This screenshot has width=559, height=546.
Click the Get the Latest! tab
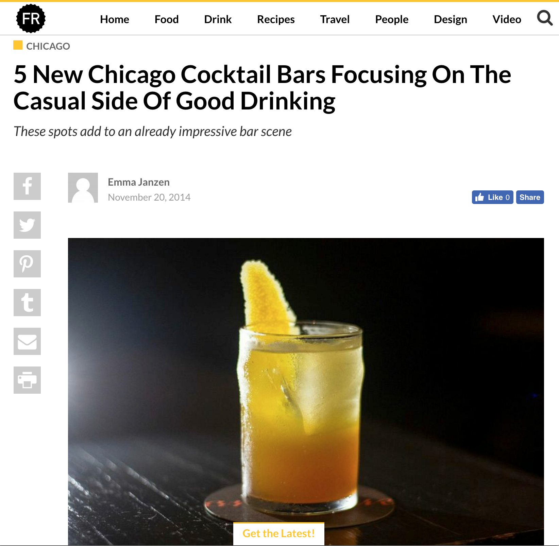coord(279,533)
